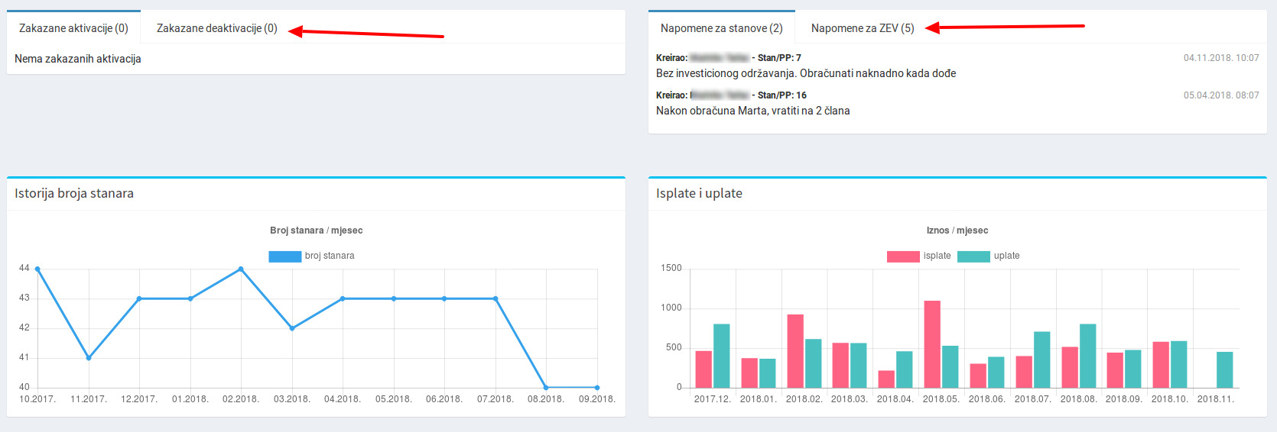The image size is (1277, 432).
Task: Click the data point for 03.2018
Action: pyautogui.click(x=292, y=328)
